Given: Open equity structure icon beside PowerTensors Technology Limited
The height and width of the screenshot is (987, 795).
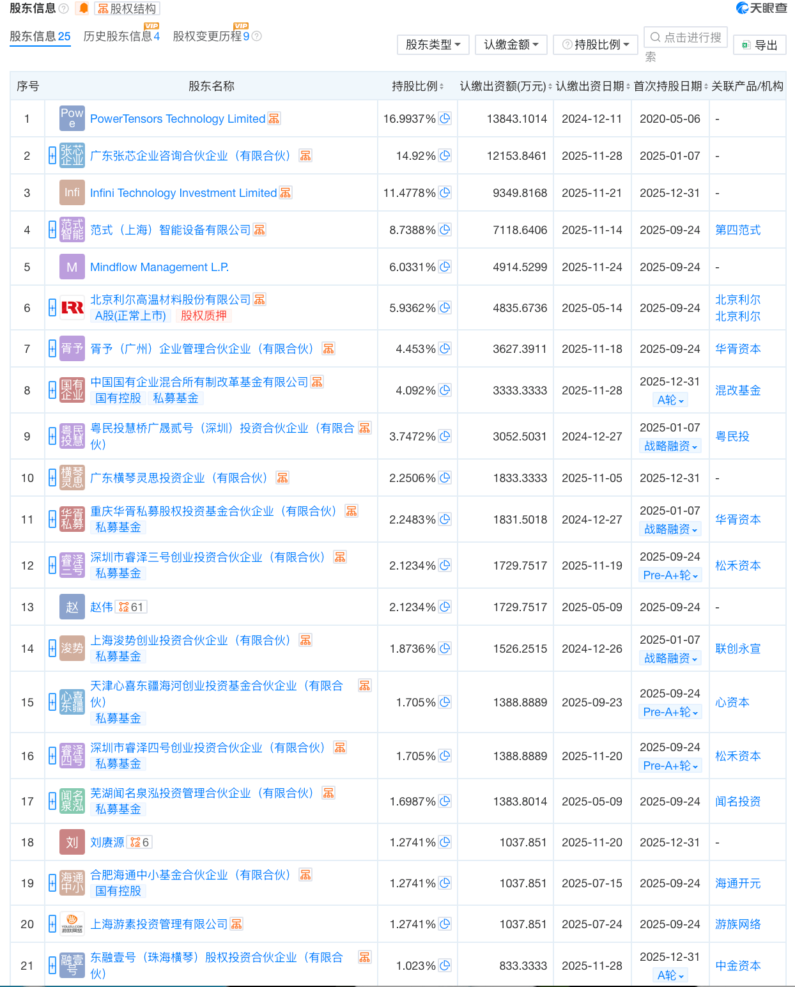Looking at the screenshot, I should tap(274, 119).
